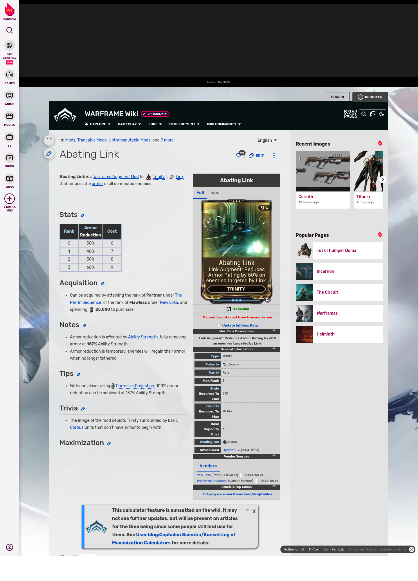Edit the Tips section pencil icon

(79, 374)
